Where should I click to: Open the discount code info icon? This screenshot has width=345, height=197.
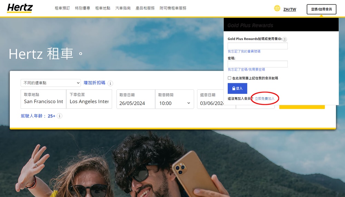coord(110,83)
